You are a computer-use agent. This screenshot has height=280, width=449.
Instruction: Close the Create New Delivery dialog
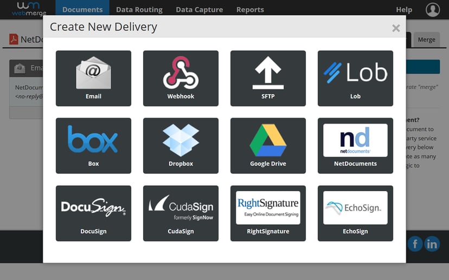(396, 28)
